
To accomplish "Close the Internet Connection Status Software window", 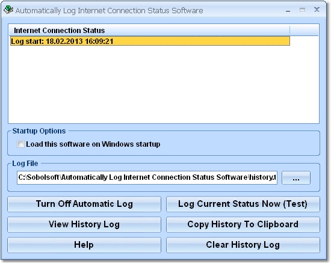I will 317,10.
